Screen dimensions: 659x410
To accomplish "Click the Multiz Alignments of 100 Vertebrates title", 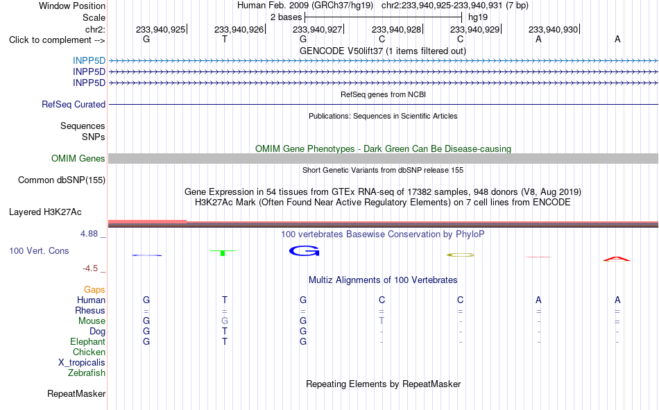I will click(383, 280).
